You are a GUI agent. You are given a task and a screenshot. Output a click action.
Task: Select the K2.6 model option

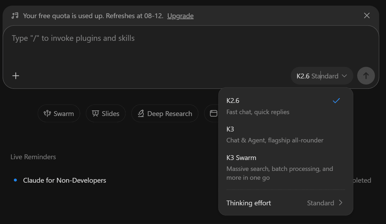[x=286, y=106]
